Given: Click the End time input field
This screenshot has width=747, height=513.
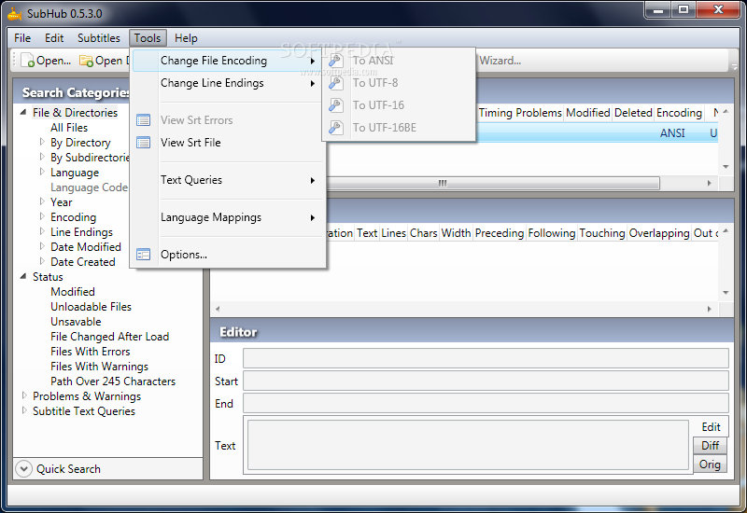Looking at the screenshot, I should click(486, 403).
